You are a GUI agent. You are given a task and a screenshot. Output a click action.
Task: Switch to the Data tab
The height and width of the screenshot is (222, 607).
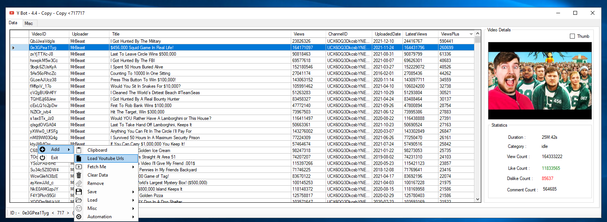13,23
